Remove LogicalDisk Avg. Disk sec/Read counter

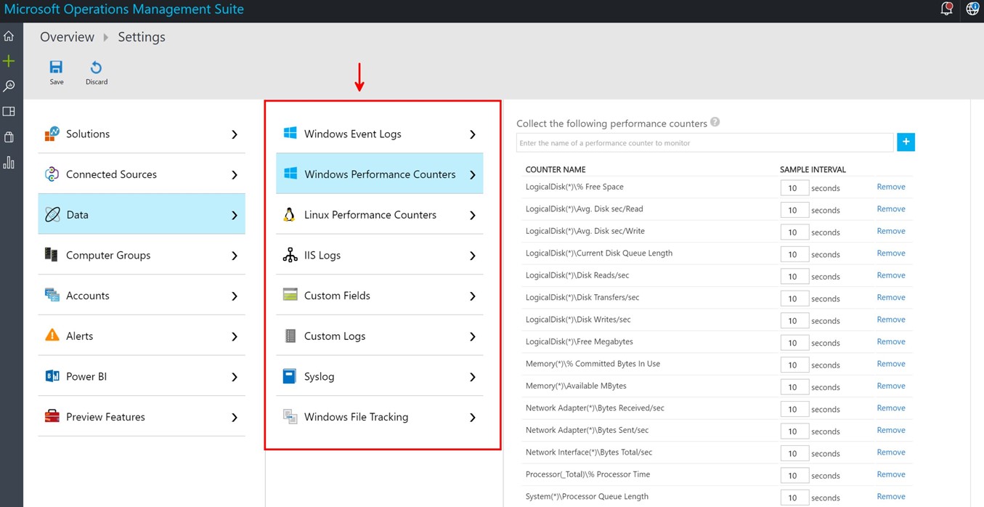coord(891,208)
